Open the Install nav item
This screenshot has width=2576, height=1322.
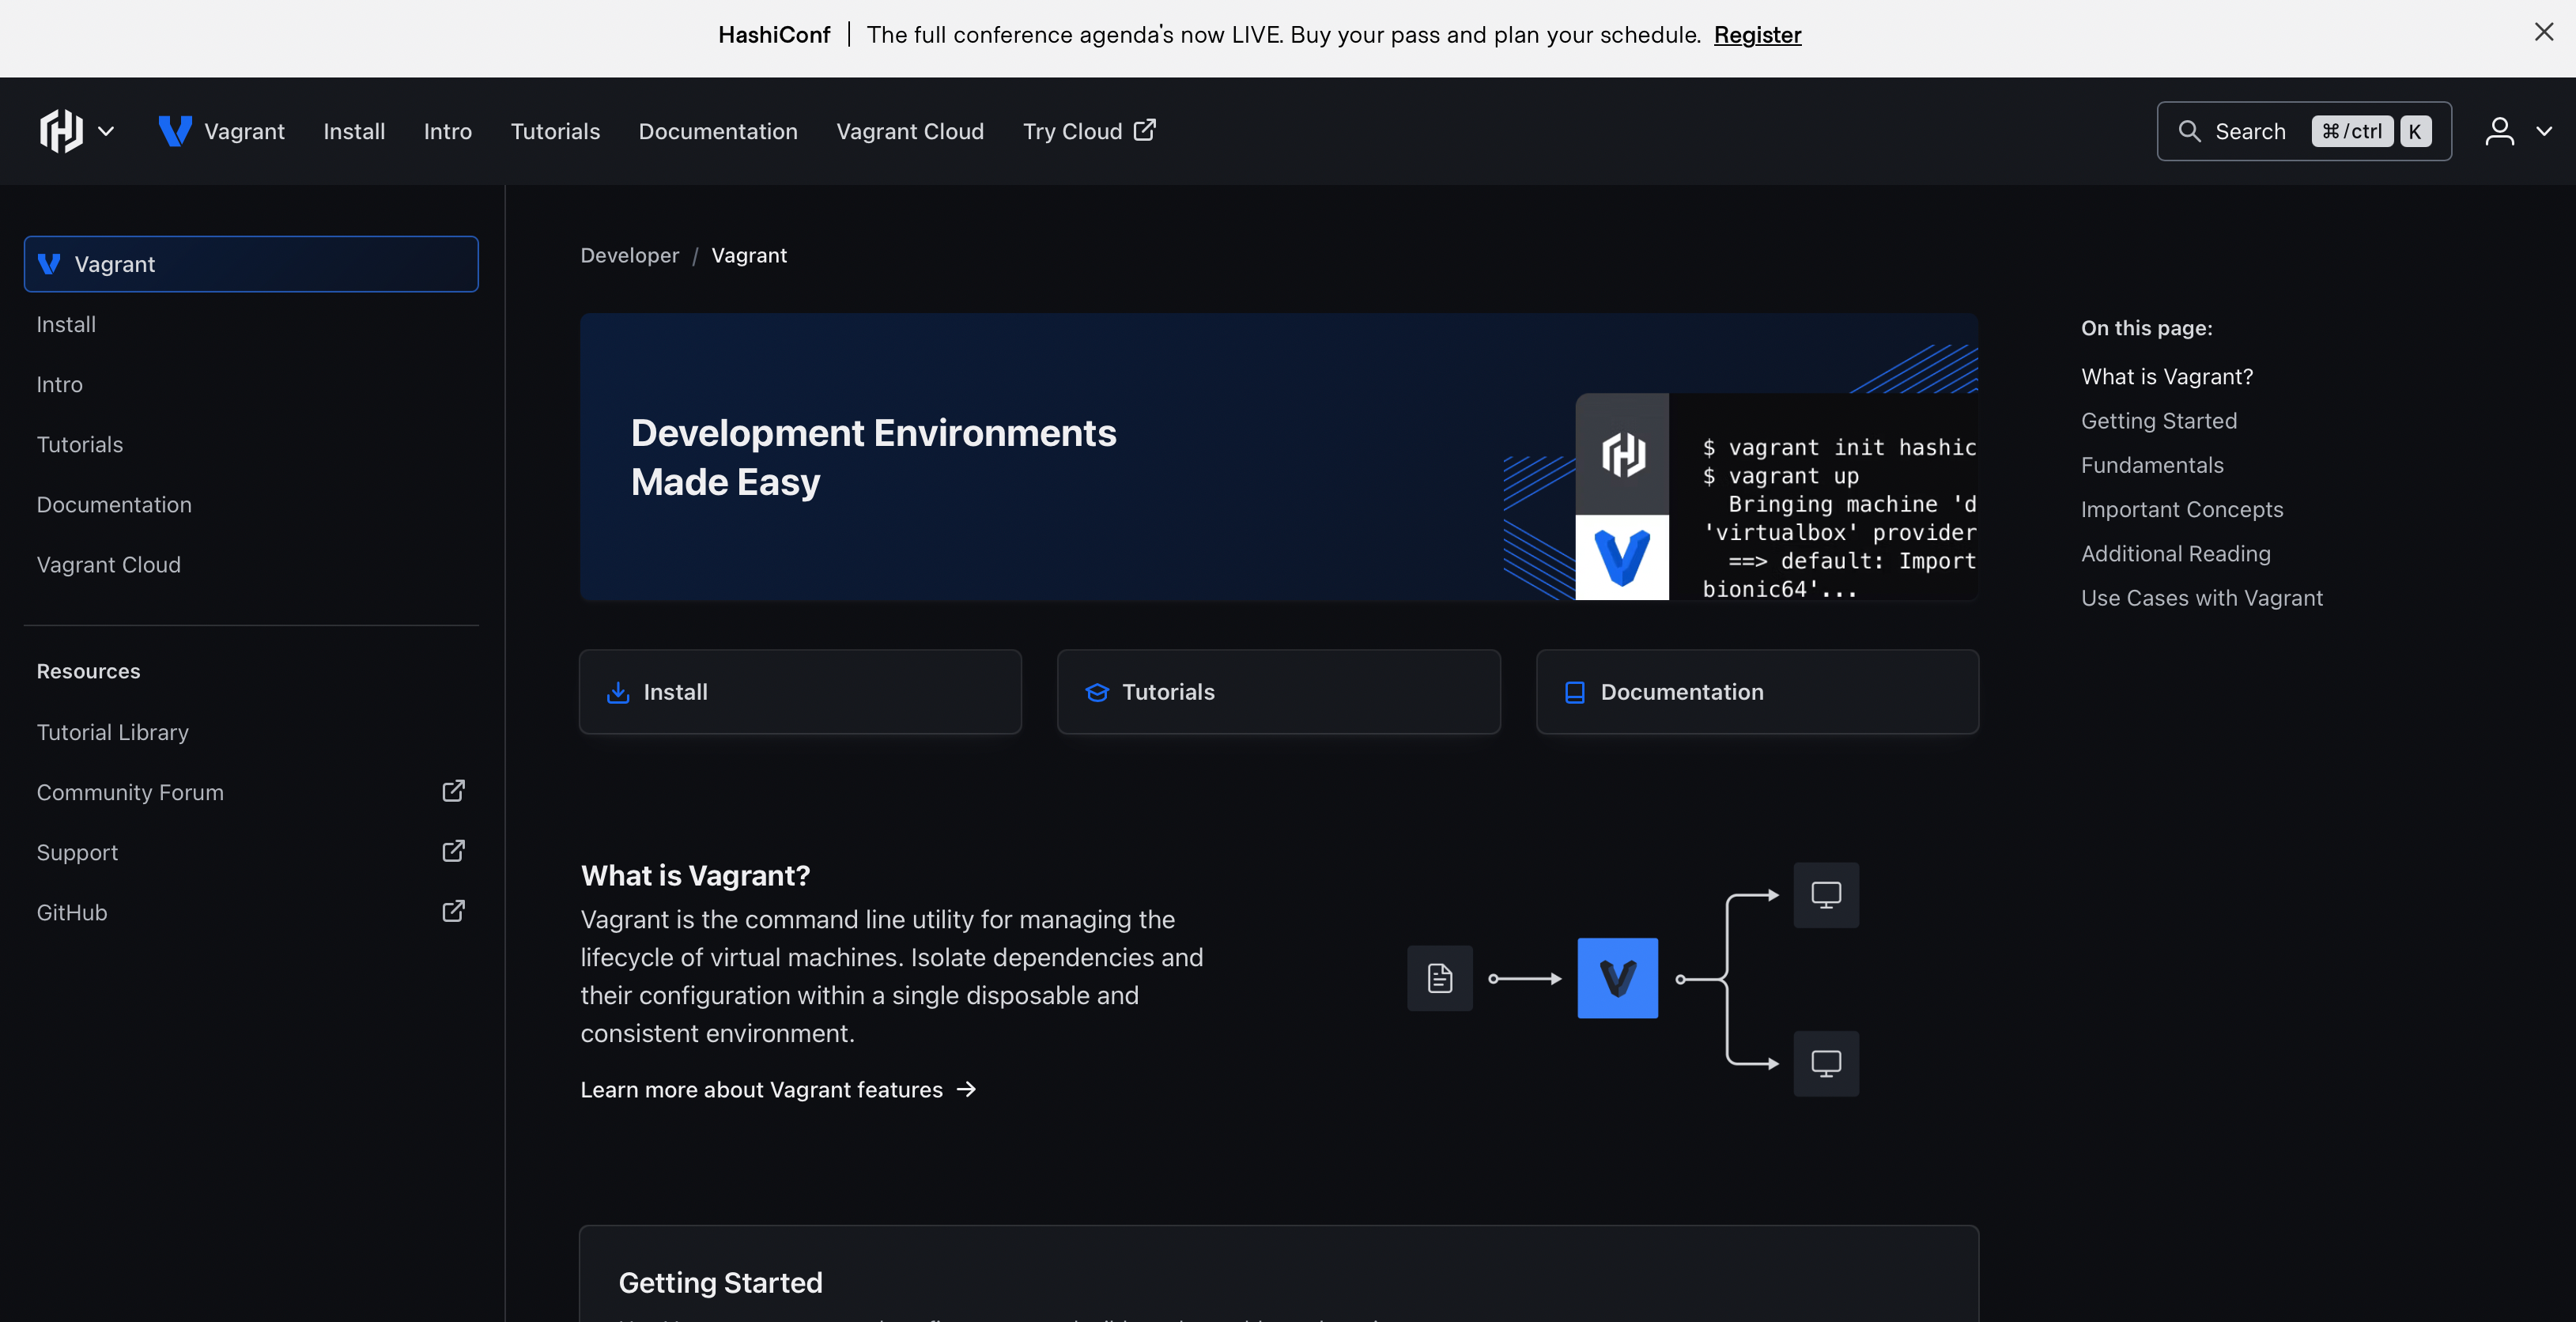coord(354,131)
